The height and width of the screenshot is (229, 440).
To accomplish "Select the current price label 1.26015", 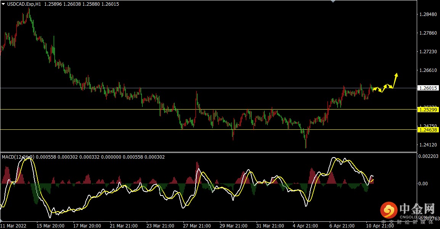I will tap(429, 88).
